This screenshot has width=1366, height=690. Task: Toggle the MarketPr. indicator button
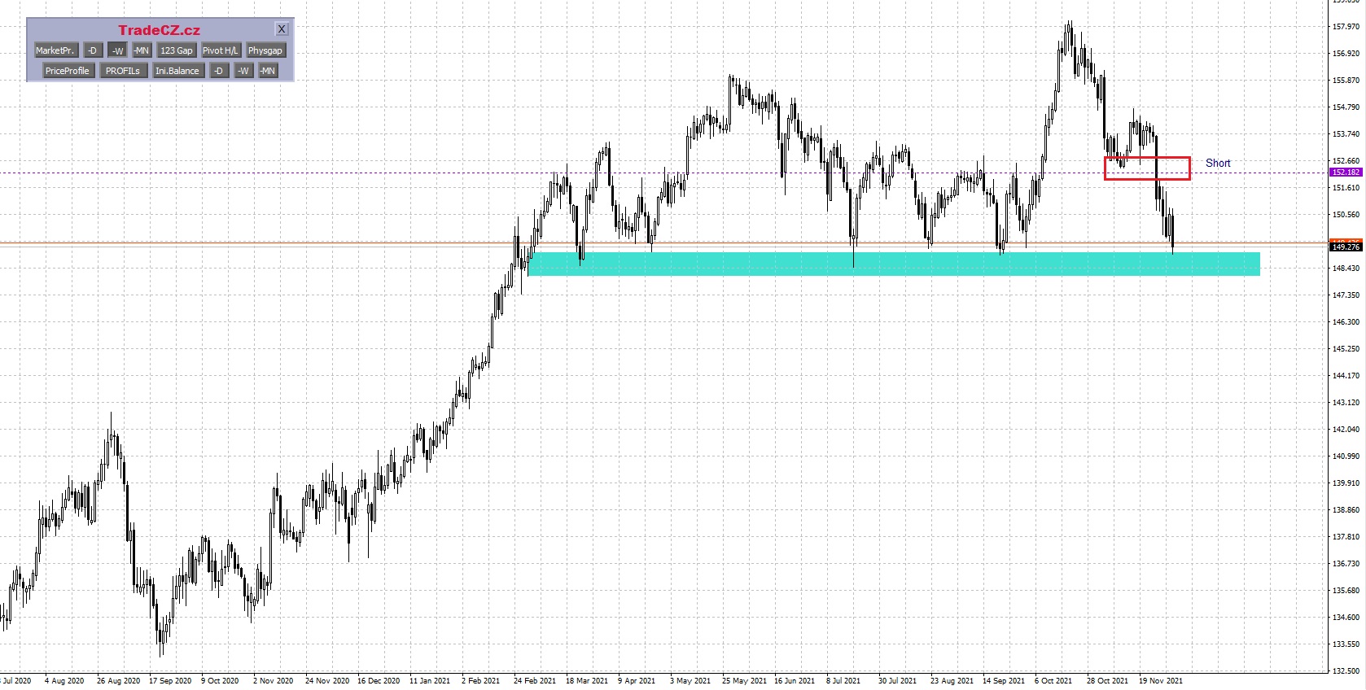click(x=55, y=50)
